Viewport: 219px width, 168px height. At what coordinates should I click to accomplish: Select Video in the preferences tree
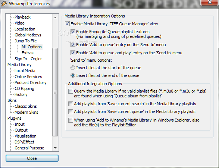click(x=19, y=23)
